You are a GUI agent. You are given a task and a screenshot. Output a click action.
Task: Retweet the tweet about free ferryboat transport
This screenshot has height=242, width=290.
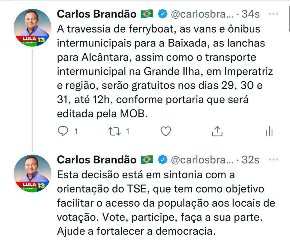114,131
